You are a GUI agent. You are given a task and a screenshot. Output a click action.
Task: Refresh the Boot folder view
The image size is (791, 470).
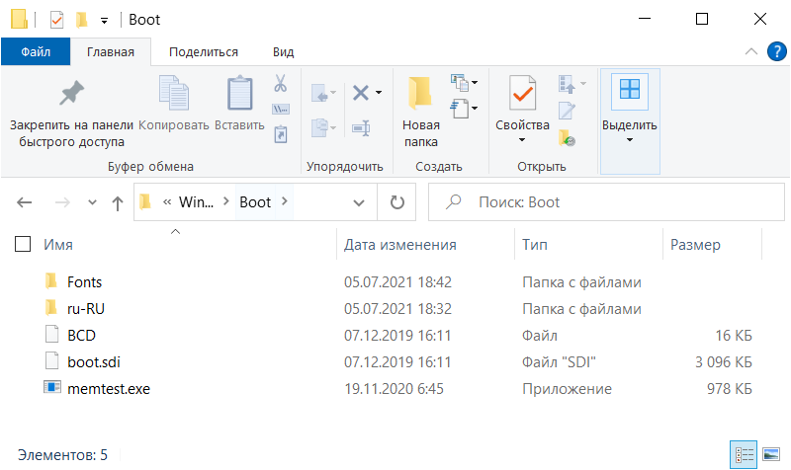tap(397, 202)
